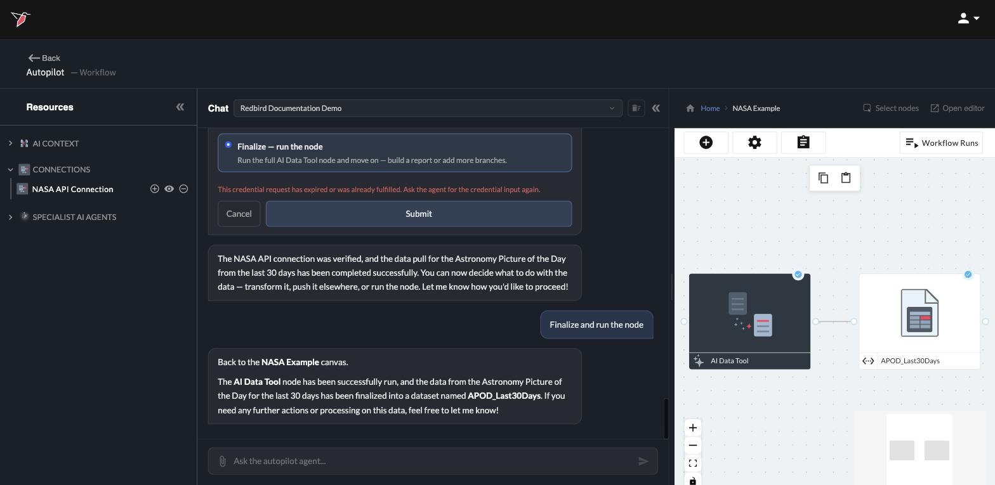Zoom out on the canvas

click(x=693, y=446)
